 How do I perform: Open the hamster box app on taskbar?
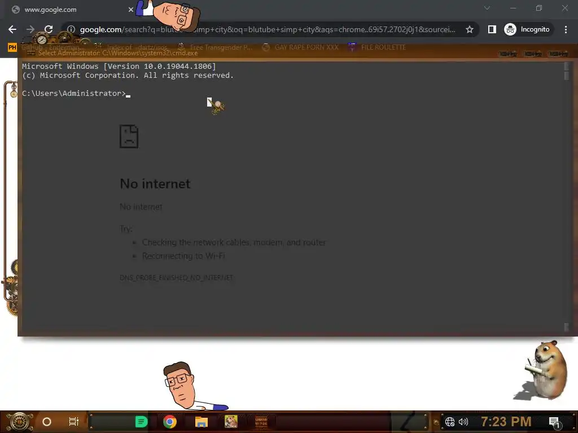(231, 422)
